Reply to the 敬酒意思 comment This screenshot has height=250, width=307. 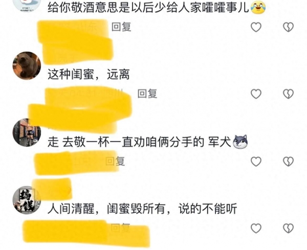(121, 27)
